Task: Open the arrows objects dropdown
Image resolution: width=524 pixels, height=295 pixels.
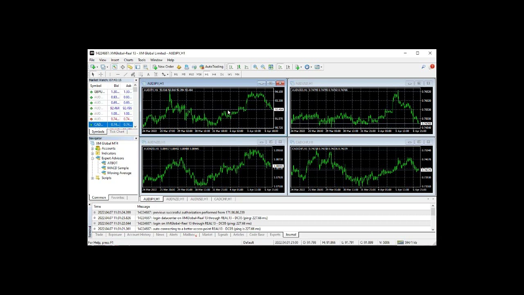Action: (165, 74)
